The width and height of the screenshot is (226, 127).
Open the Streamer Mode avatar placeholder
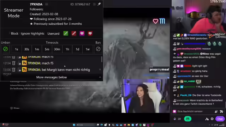(14, 13)
